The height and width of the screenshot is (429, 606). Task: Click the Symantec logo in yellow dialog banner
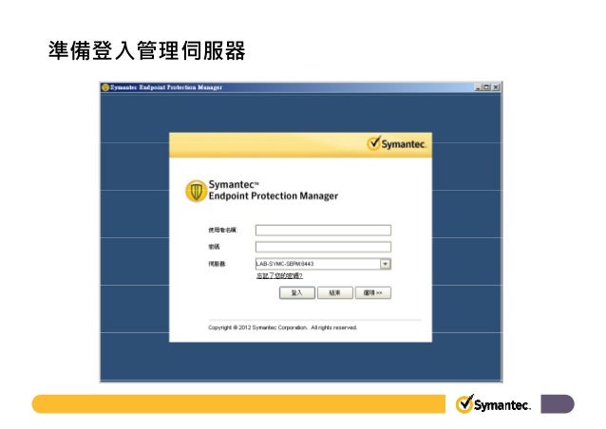[396, 143]
